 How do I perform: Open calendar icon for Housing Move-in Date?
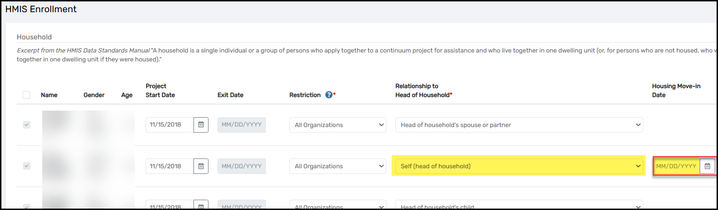click(x=707, y=166)
